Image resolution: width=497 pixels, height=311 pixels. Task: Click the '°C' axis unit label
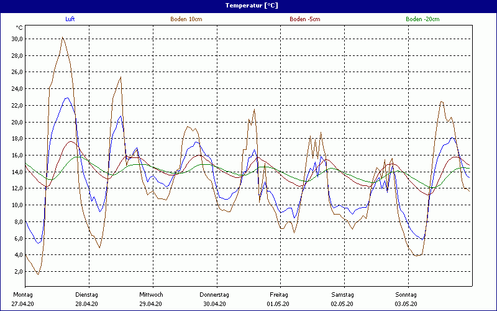coord(19,28)
